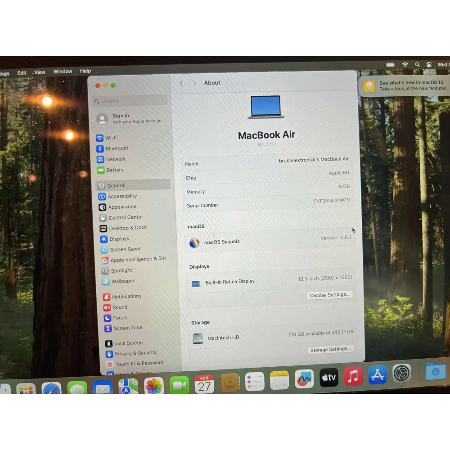Screen dimensions: 450x450
Task: Open Apple Intelligence & Siri settings
Action: click(x=134, y=260)
